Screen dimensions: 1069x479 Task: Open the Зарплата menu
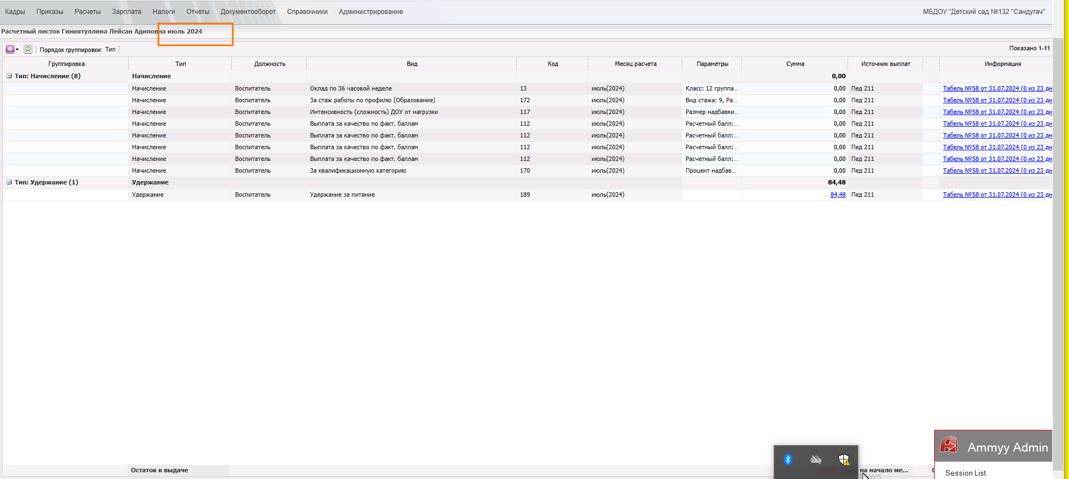[126, 12]
